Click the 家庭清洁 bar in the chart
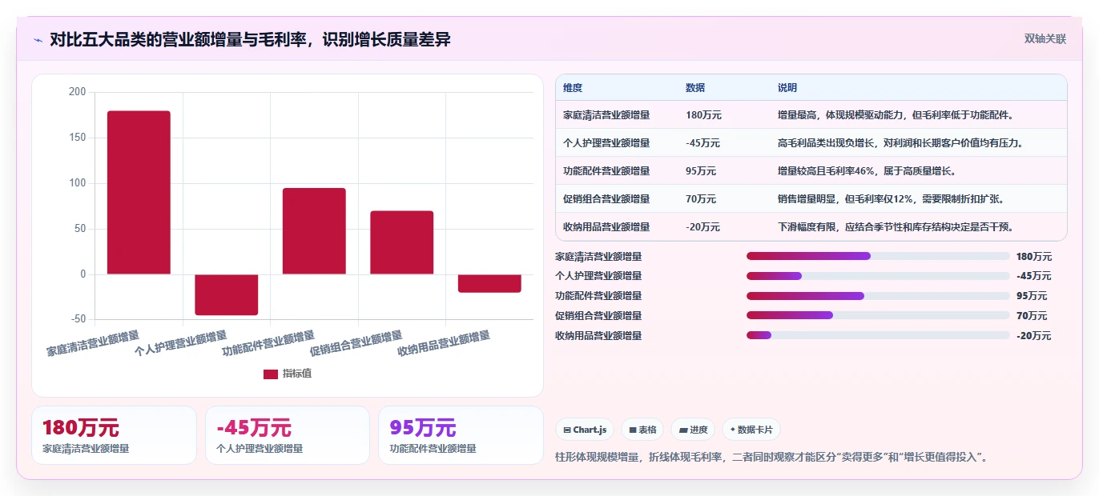Viewport: 1099px width, 496px height. [x=139, y=193]
